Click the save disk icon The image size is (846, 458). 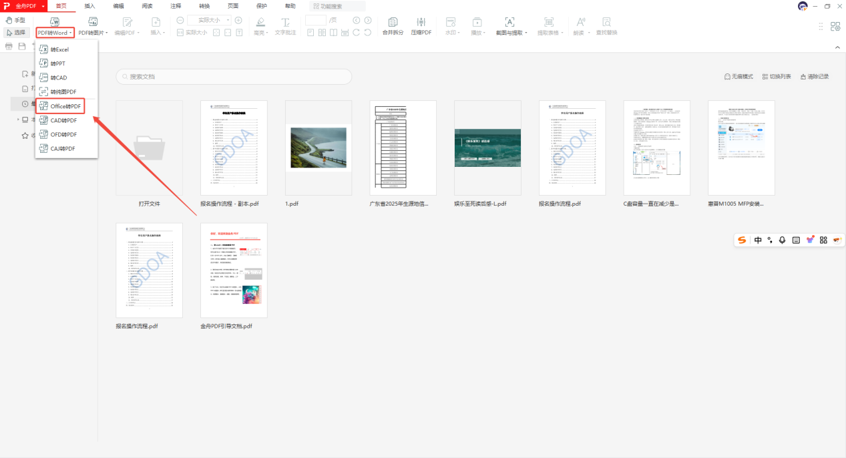click(22, 46)
